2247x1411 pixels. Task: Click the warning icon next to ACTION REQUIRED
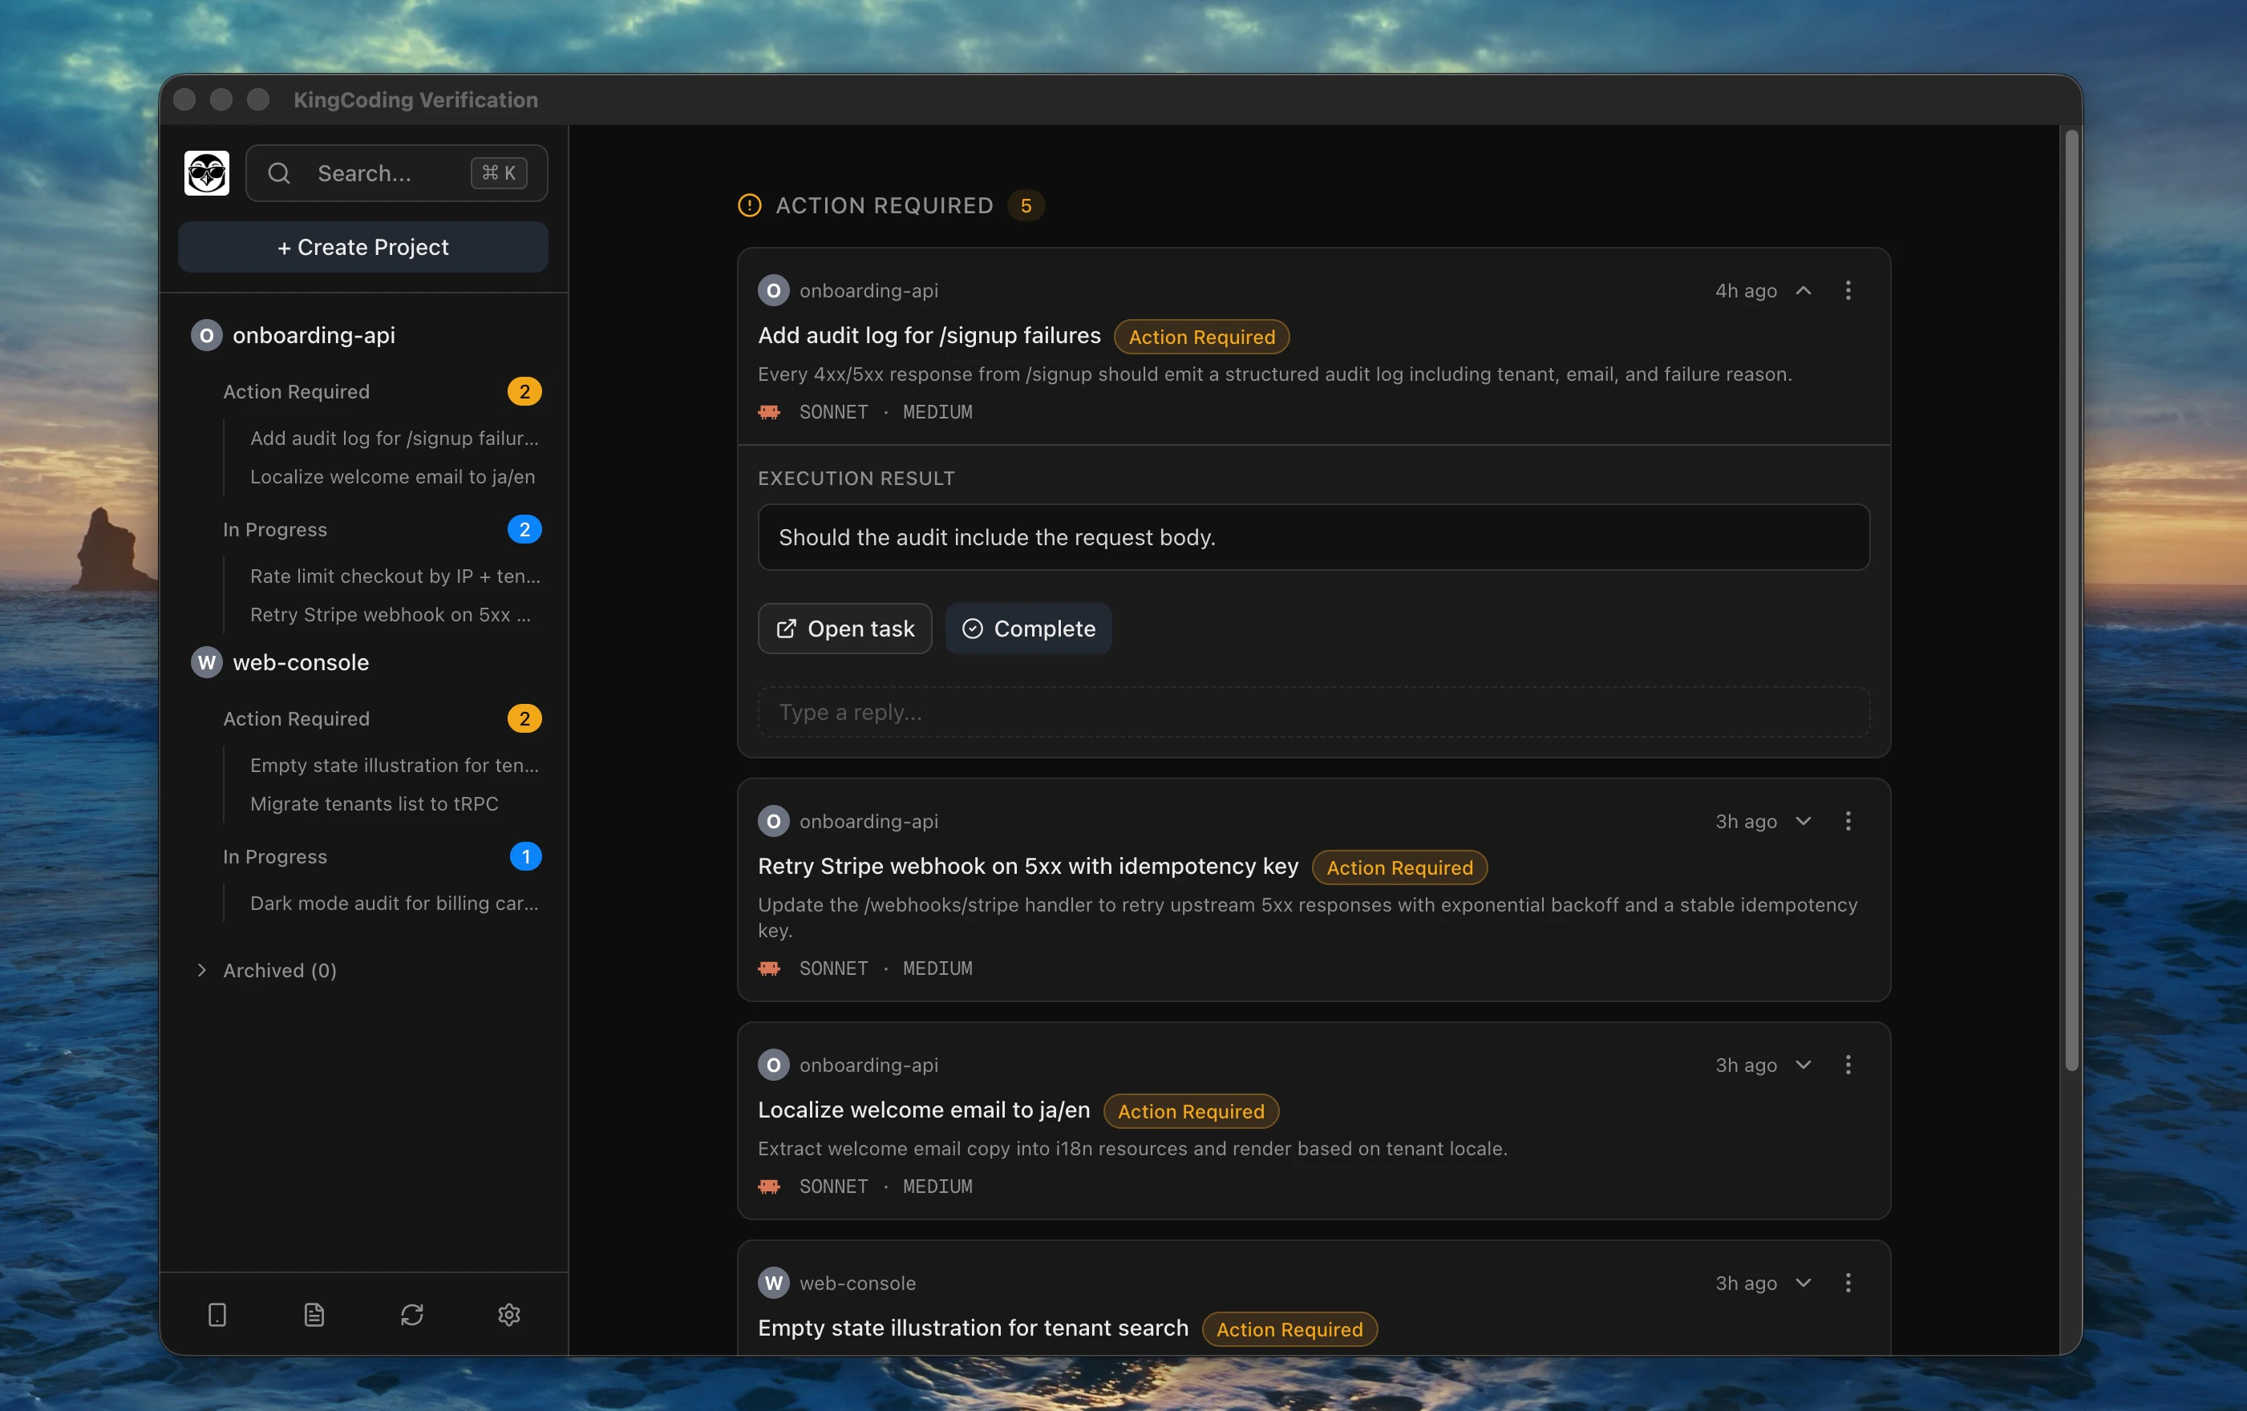pos(749,205)
